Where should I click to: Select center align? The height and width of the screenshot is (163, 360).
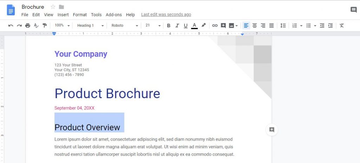[x=255, y=26]
